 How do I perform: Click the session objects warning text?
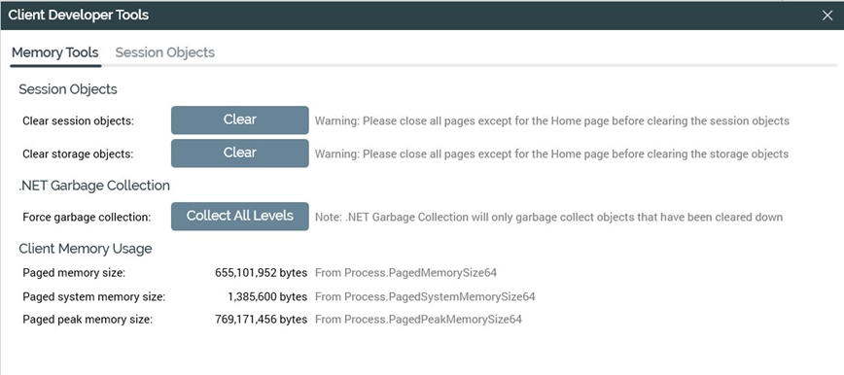coord(552,121)
